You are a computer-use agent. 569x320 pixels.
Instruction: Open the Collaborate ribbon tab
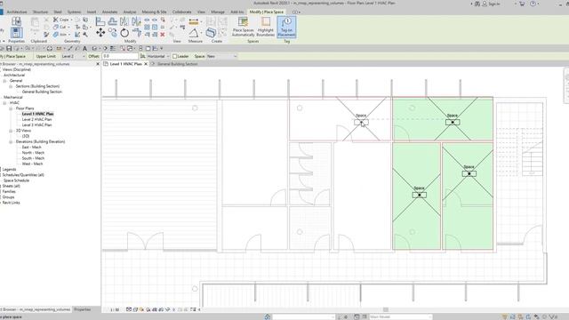tap(181, 12)
